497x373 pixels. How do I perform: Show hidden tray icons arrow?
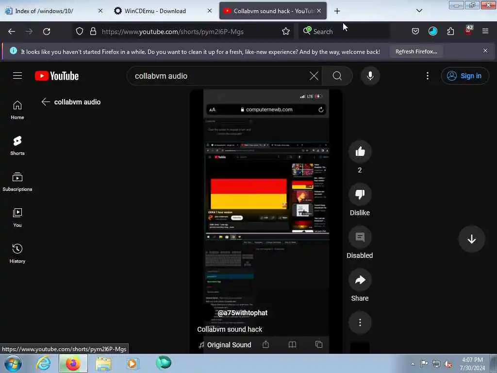pyautogui.click(x=413, y=364)
